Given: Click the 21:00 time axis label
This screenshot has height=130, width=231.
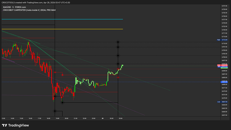Looking at the screenshot, I should tap(75, 118).
